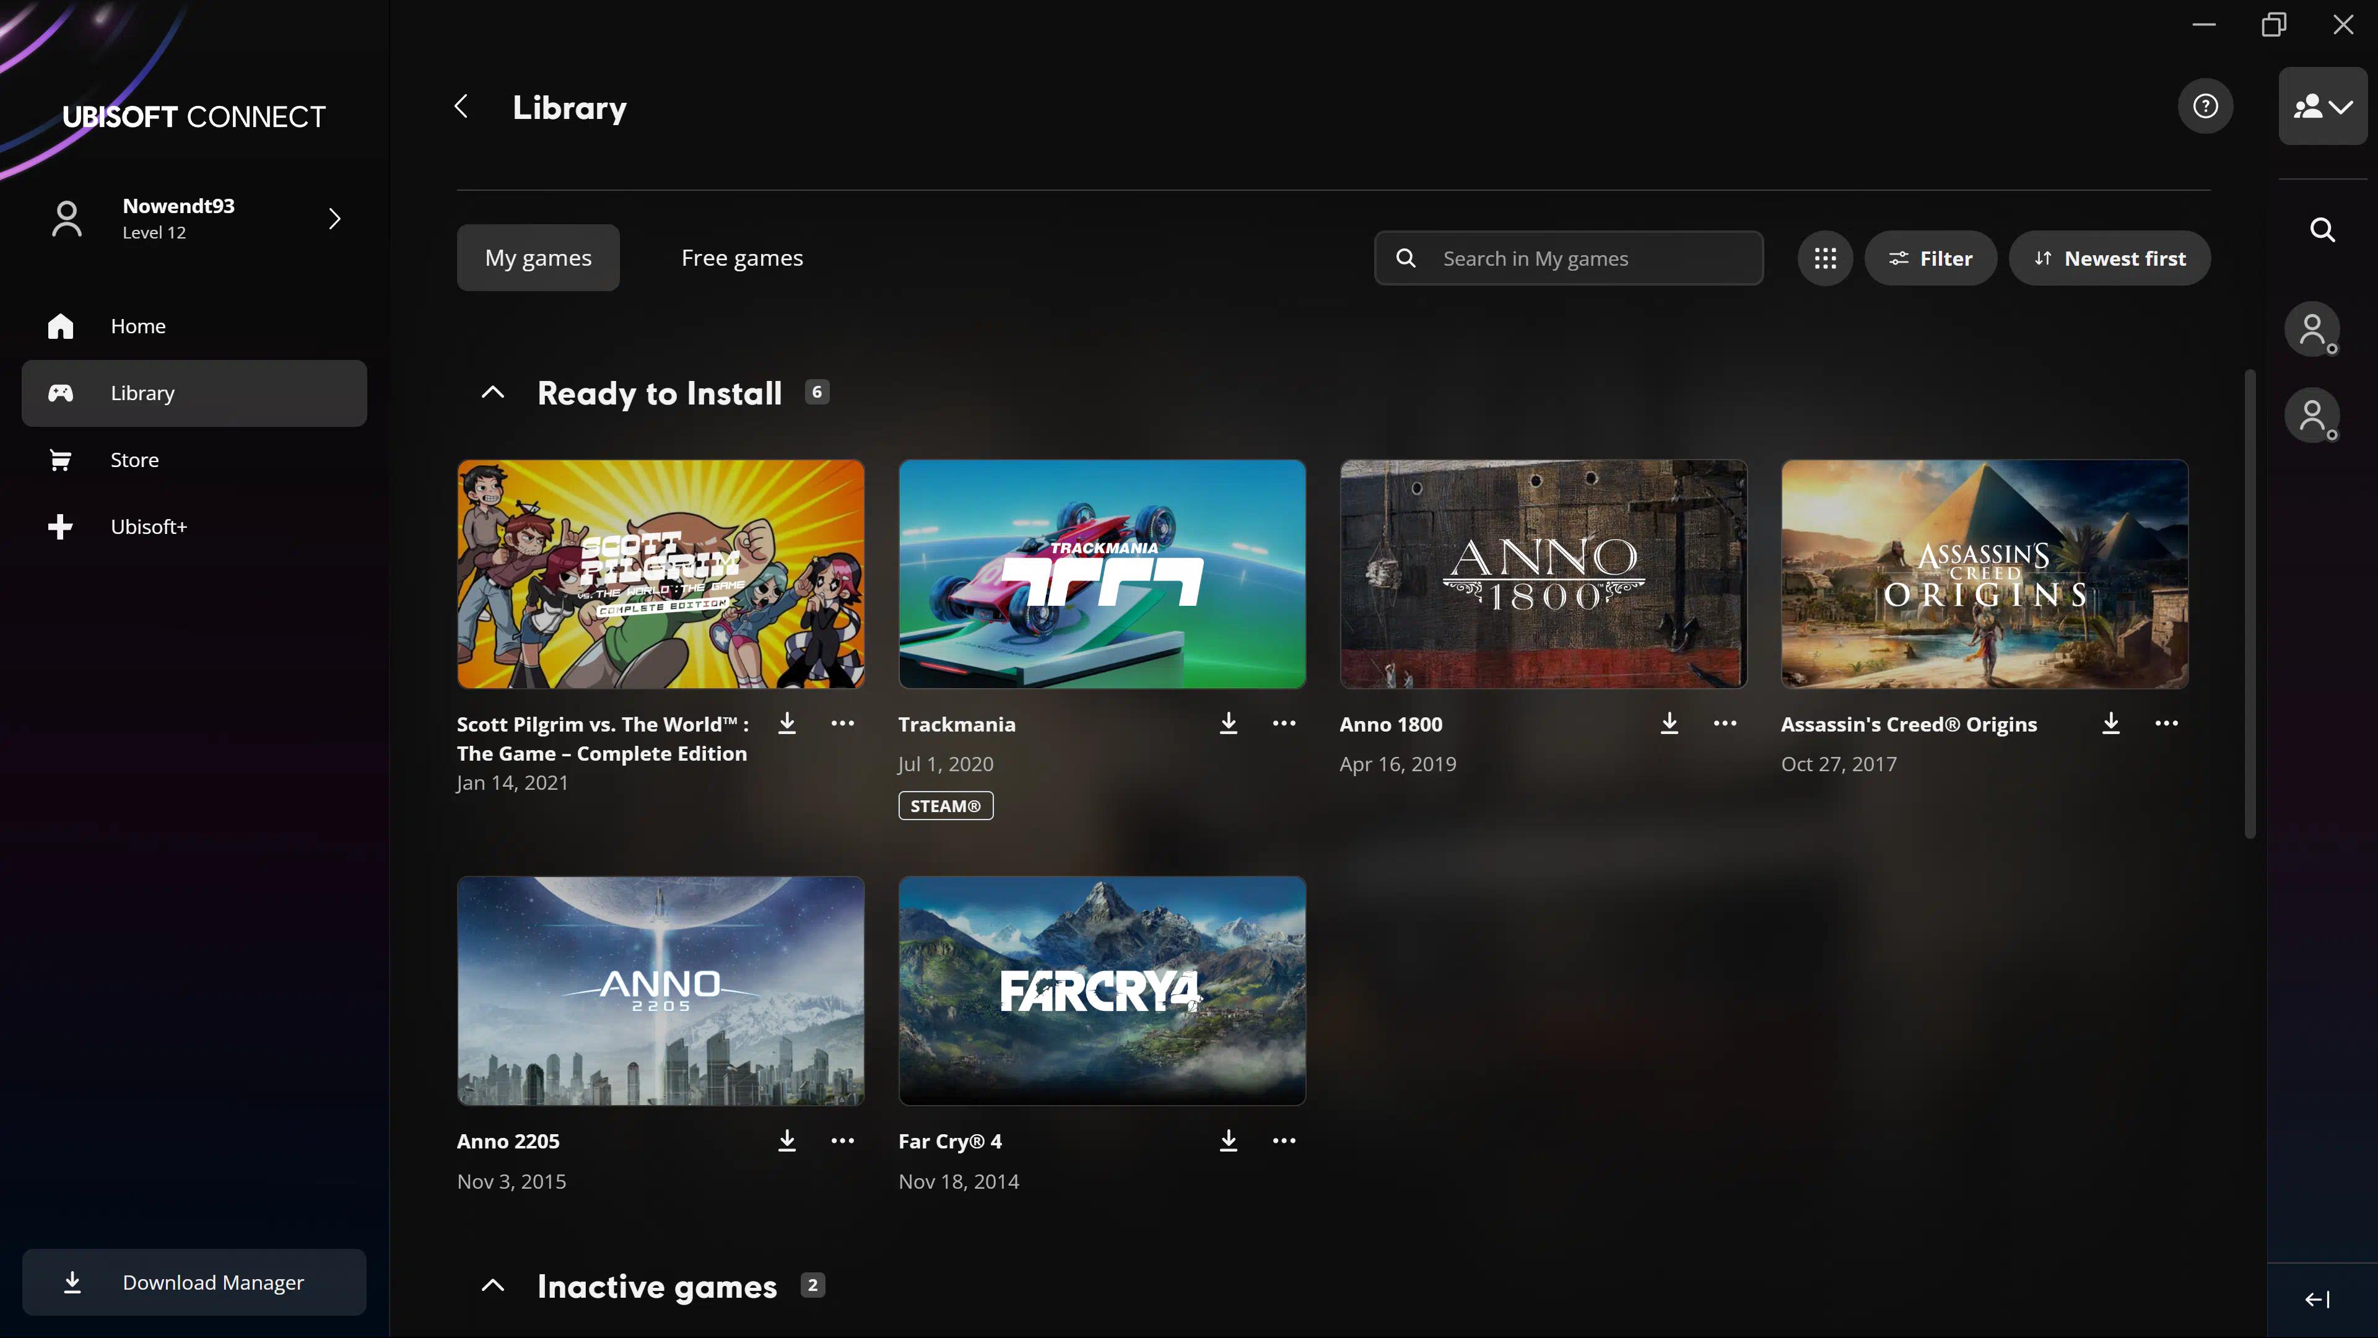Click the download icon for Trackmania
Image resolution: width=2378 pixels, height=1338 pixels.
click(1228, 723)
